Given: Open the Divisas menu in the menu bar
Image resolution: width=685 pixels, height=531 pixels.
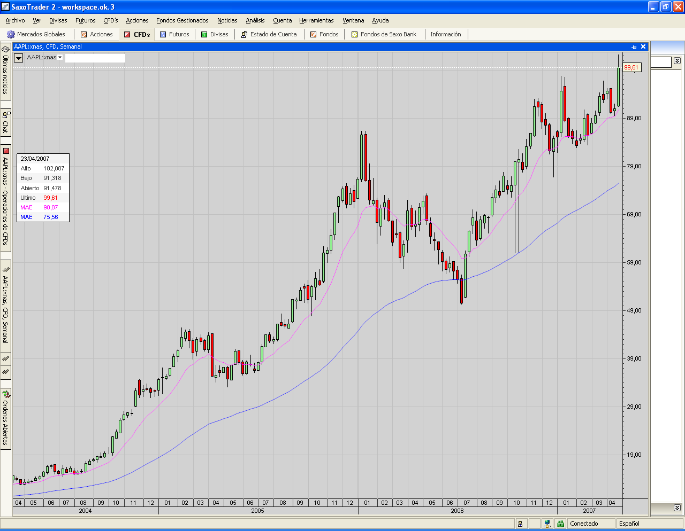Looking at the screenshot, I should tap(58, 20).
